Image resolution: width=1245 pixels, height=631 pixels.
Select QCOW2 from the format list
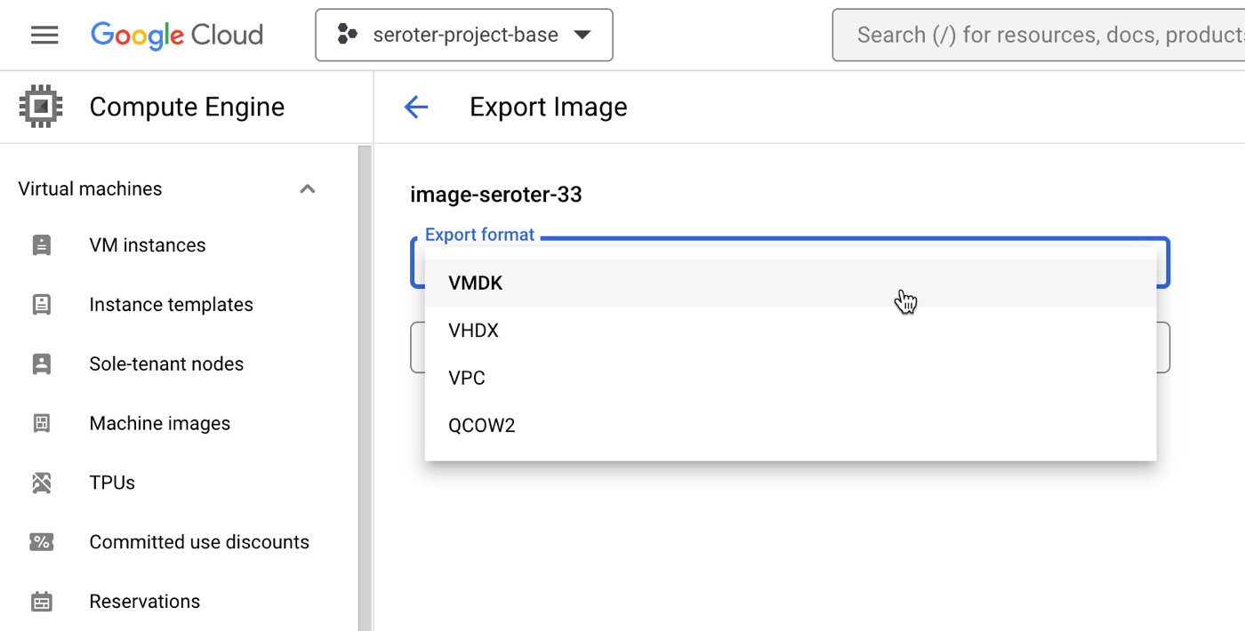pos(482,426)
